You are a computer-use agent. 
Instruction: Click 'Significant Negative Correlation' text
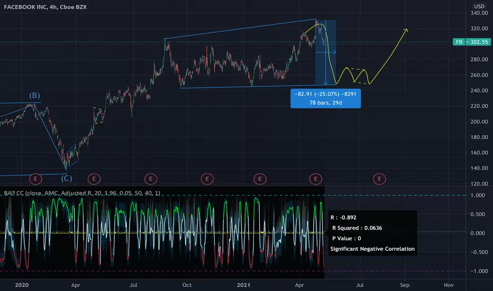tap(372, 249)
